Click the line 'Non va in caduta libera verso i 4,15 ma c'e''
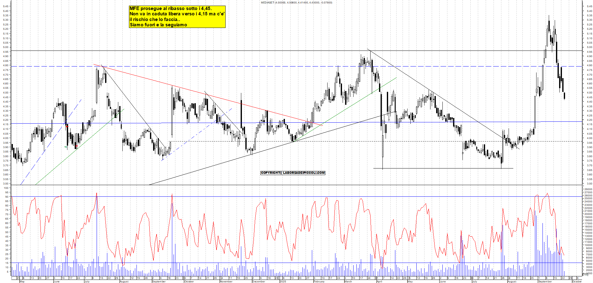593x283 pixels. tap(177, 14)
